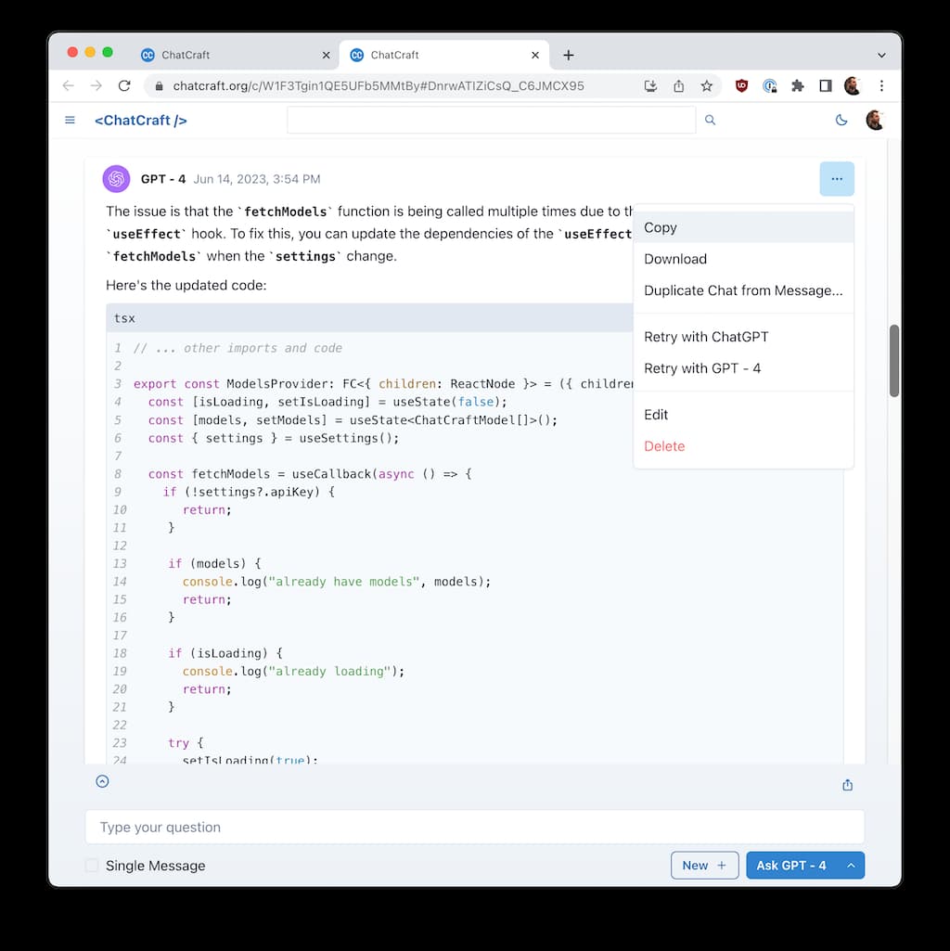Click the share icon above prompt
This screenshot has width=950, height=951.
tap(847, 785)
